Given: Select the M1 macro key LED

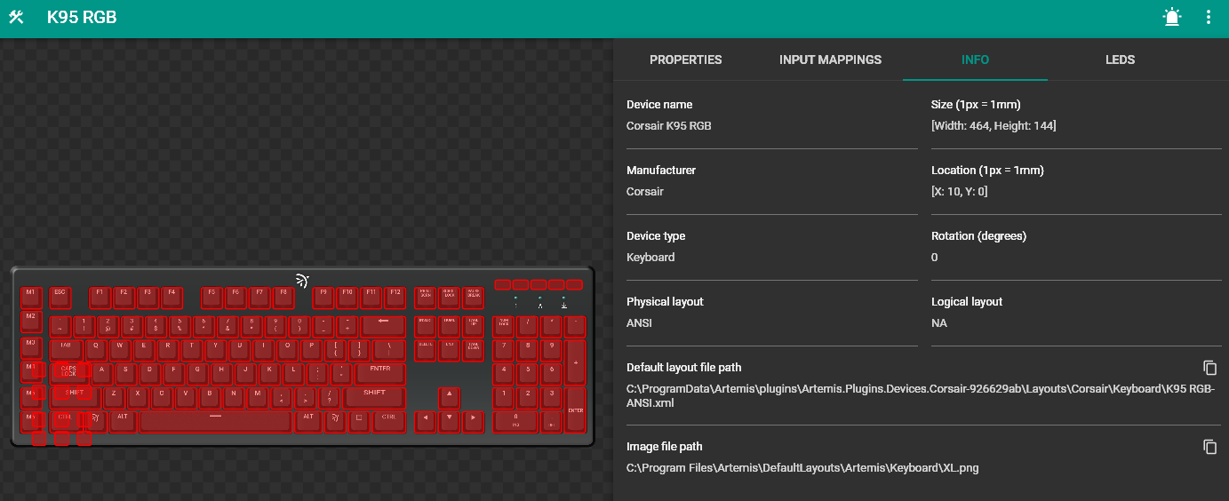Looking at the screenshot, I should pos(30,297).
